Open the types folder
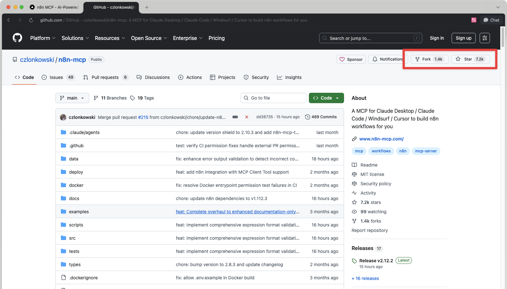The width and height of the screenshot is (507, 289). [75, 265]
